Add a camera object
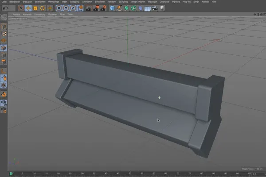The width and height of the screenshot is (266, 177). (155, 8)
